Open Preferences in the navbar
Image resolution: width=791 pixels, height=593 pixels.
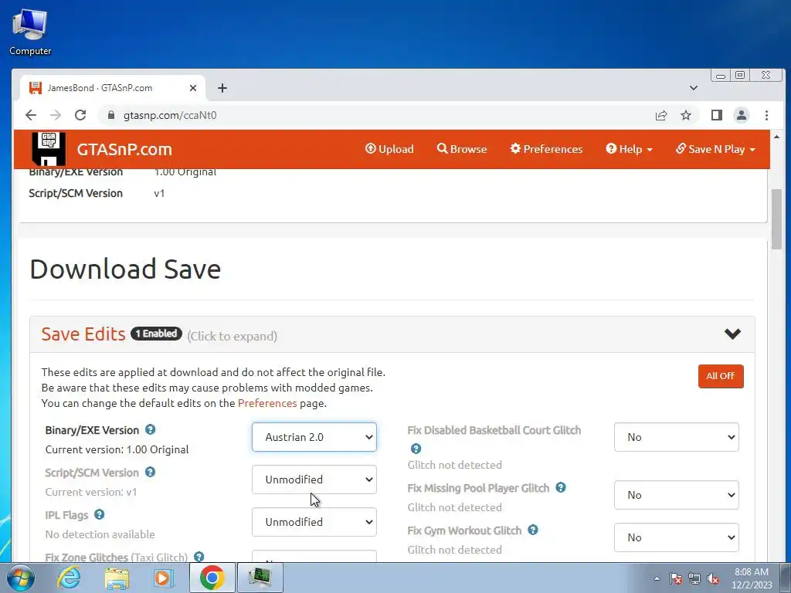click(546, 149)
